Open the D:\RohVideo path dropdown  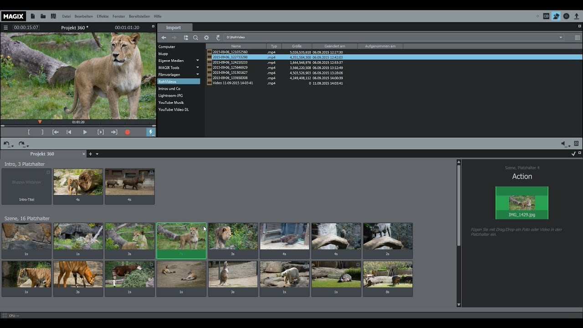561,37
